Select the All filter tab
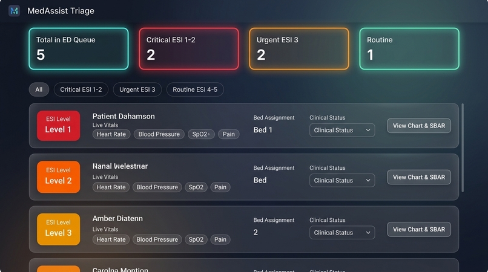The image size is (488, 272). coord(39,89)
